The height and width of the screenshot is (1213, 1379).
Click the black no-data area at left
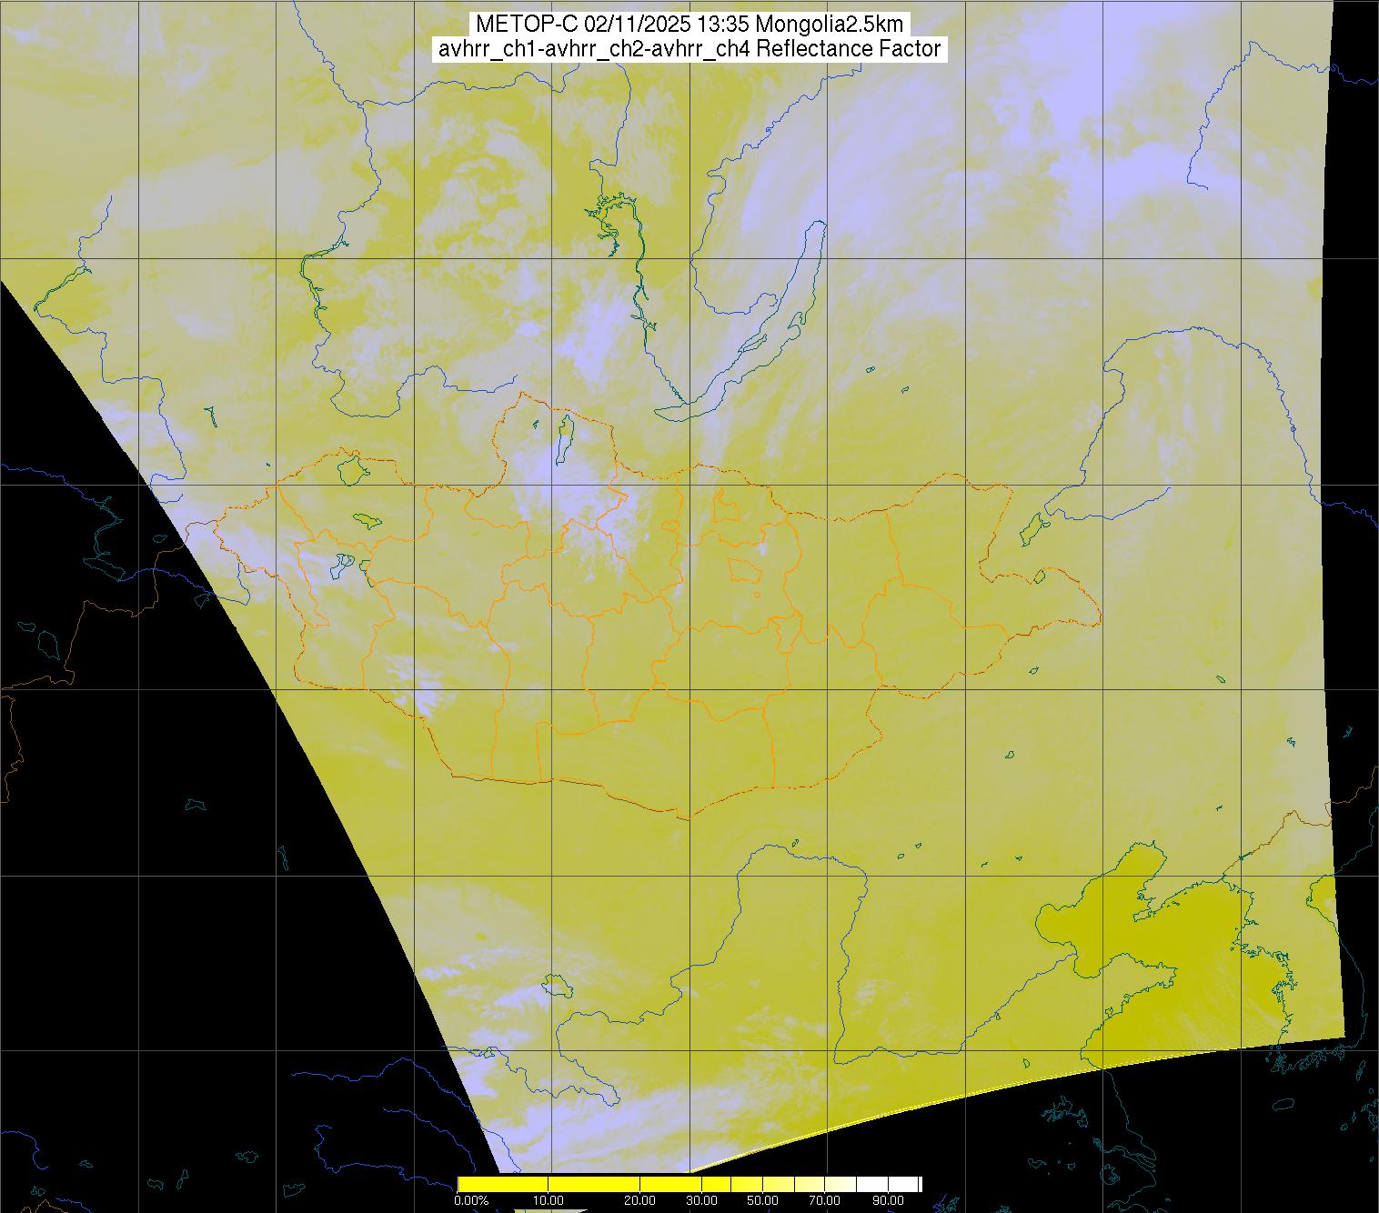136,818
